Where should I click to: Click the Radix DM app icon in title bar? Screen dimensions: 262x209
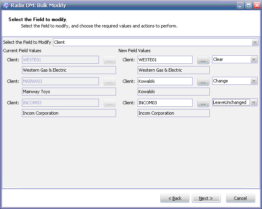6,5
